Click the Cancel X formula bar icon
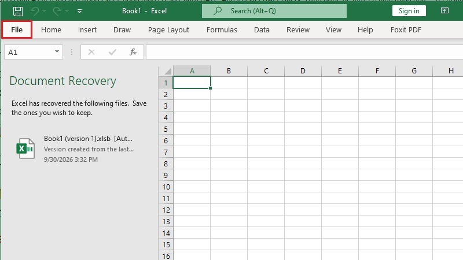 (91, 52)
